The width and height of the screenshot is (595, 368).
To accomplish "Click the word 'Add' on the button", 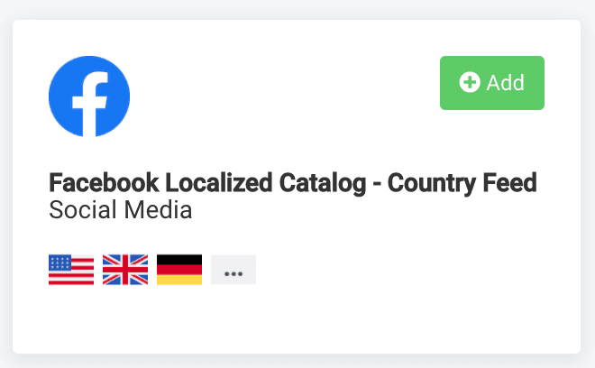I will coord(505,83).
